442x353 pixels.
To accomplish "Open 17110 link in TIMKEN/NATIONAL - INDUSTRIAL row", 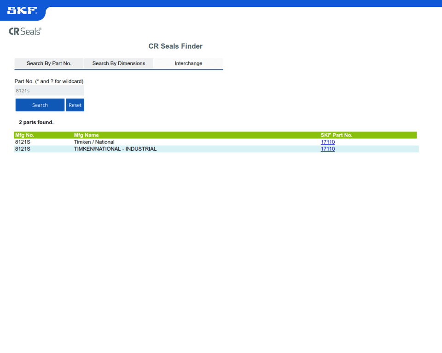I will (x=328, y=149).
